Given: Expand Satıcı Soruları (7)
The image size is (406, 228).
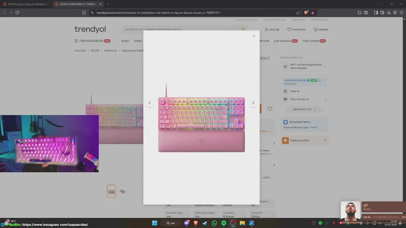Looking at the screenshot, I should (304, 99).
